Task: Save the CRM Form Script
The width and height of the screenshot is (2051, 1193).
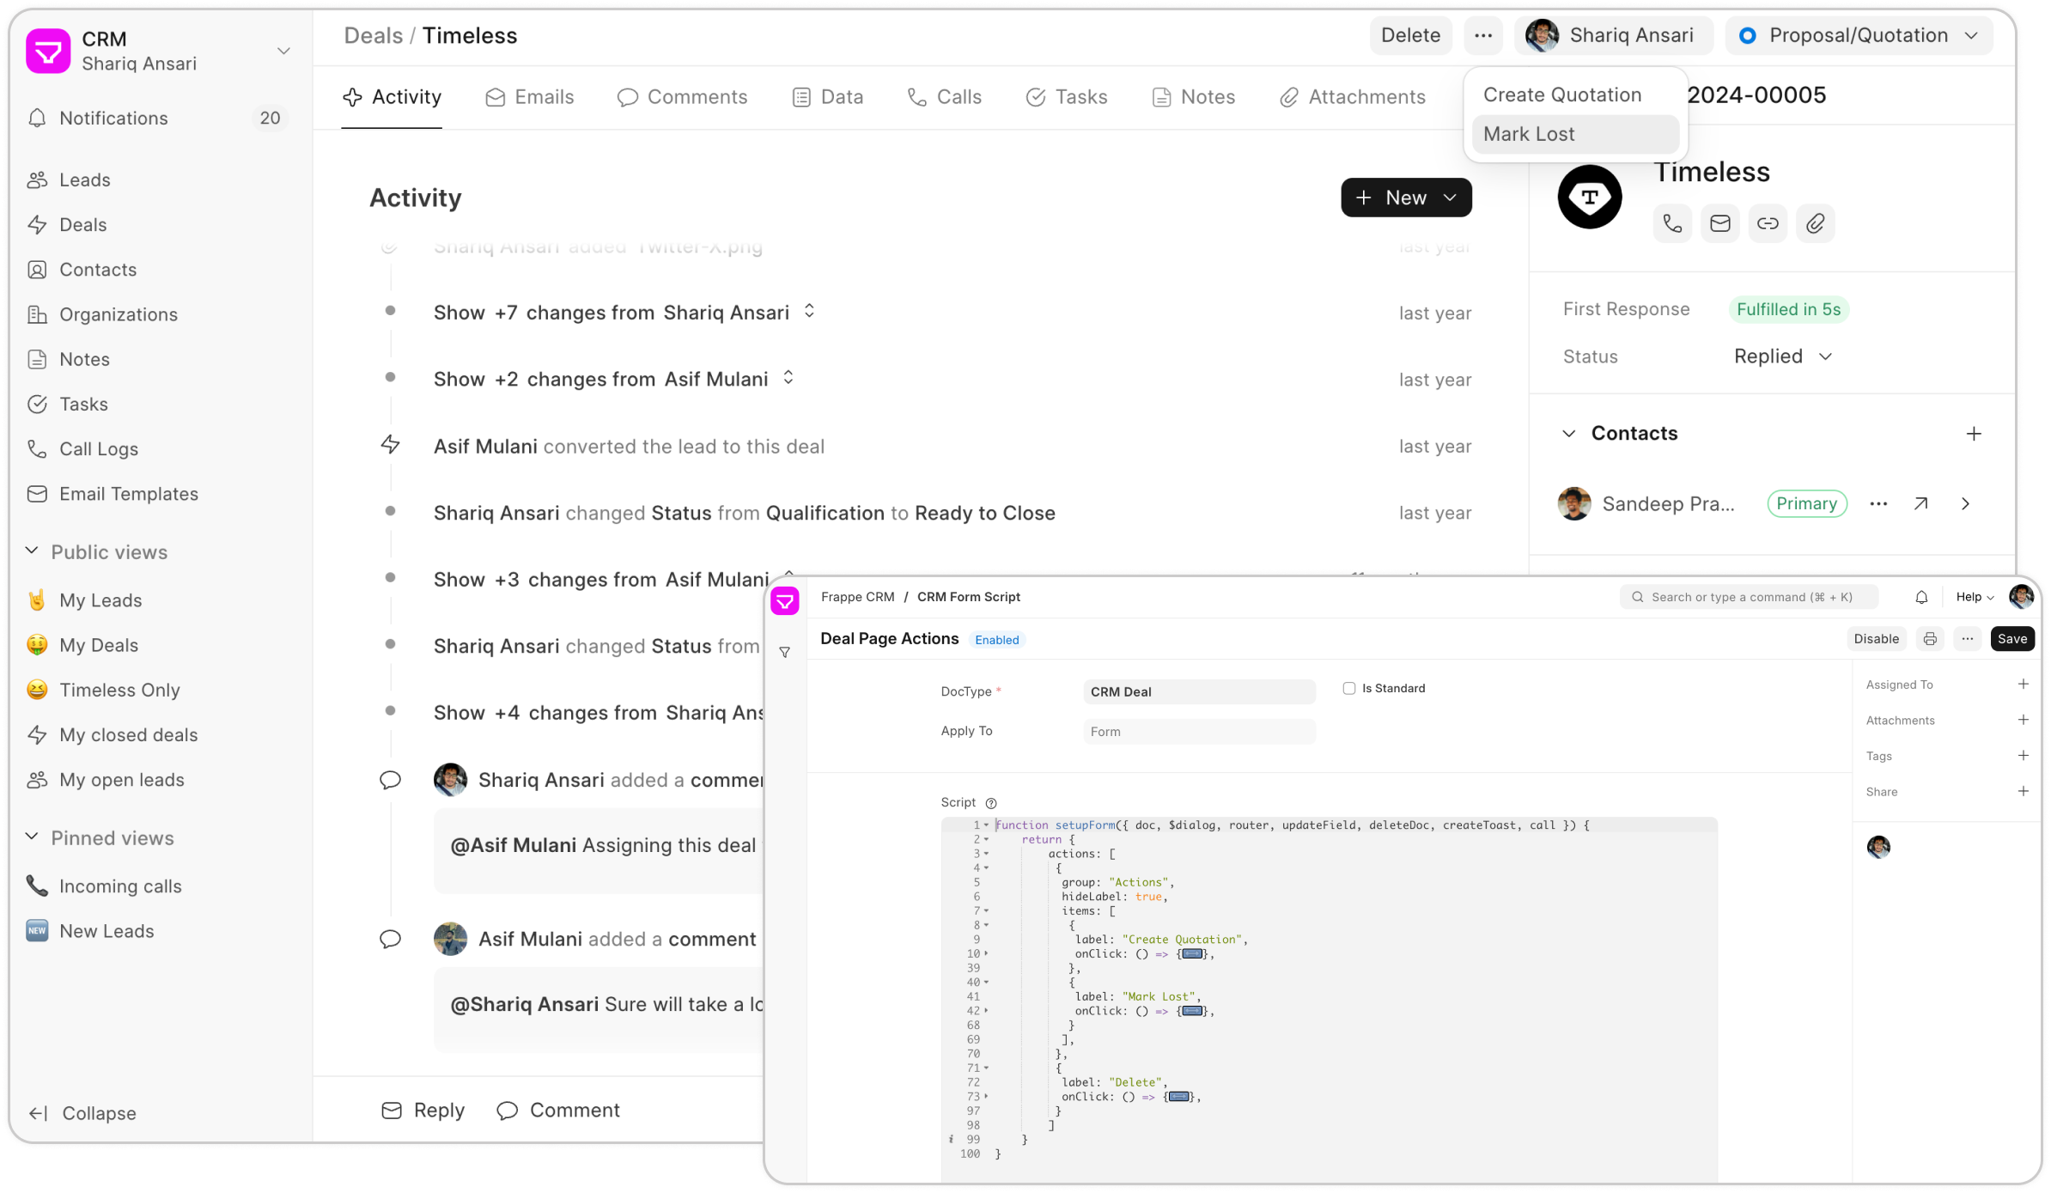Action: [x=2012, y=638]
